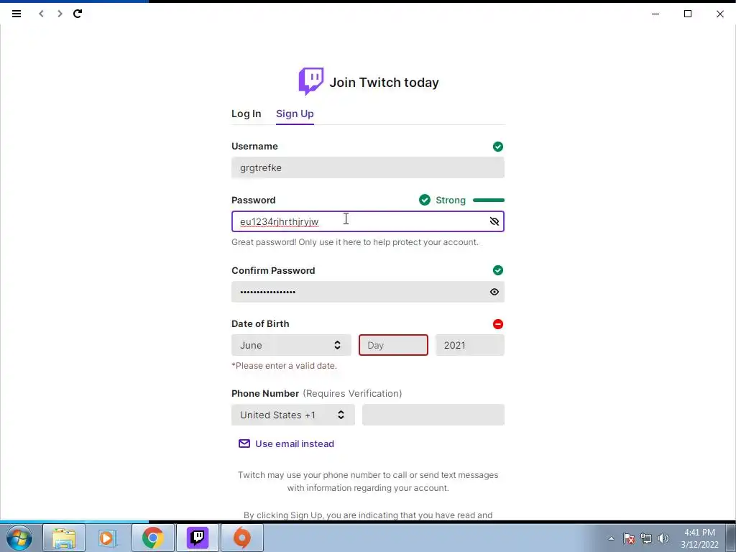Click the phone number input field
This screenshot has width=736, height=552.
(433, 415)
